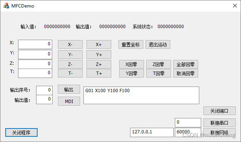Click the T- jog button
The image size is (241, 142).
pos(70,73)
